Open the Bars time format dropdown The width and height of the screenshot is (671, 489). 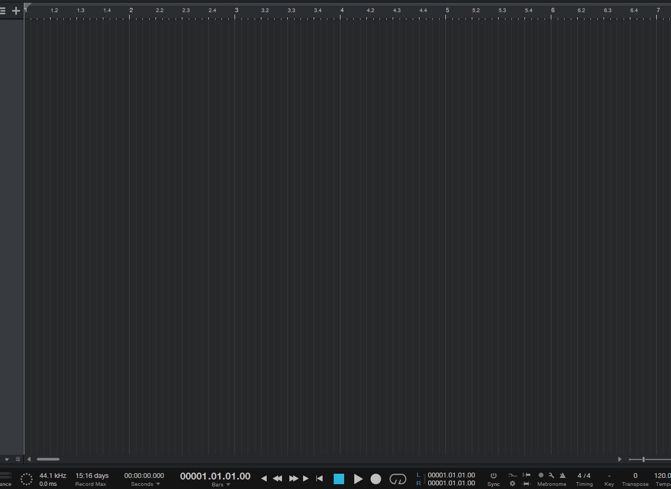tap(221, 485)
